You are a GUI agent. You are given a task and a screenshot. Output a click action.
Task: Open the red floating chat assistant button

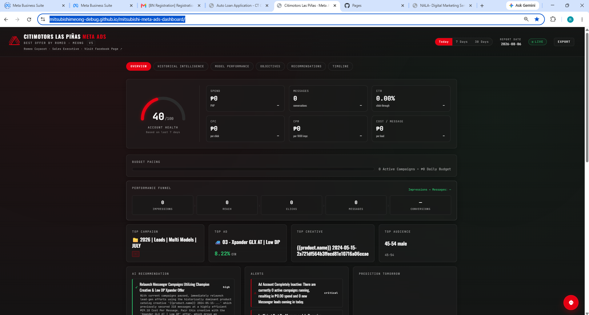(571, 302)
